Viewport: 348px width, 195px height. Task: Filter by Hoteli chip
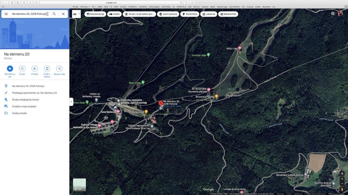114,14
